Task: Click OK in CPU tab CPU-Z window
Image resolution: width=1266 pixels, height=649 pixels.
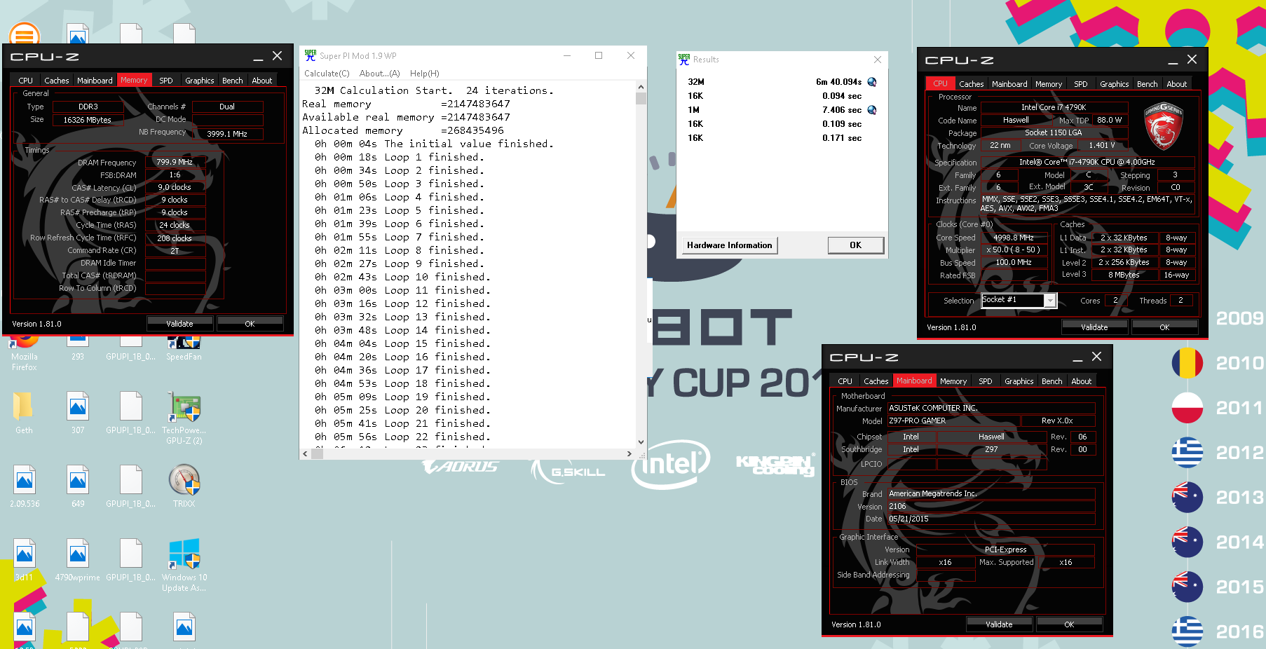Action: (1164, 327)
